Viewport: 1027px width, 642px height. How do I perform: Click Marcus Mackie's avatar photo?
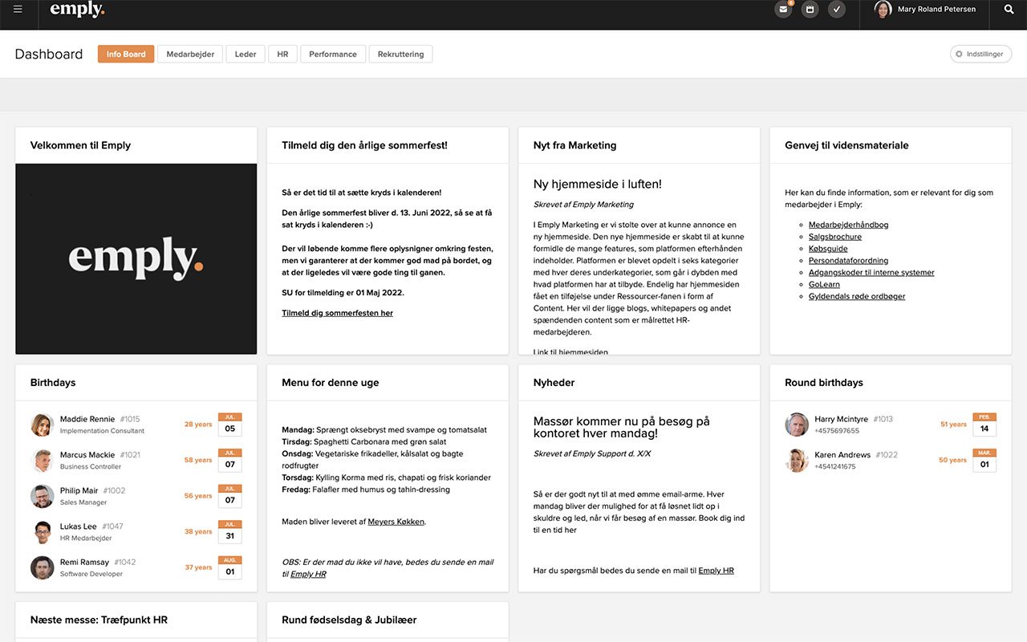pyautogui.click(x=42, y=461)
